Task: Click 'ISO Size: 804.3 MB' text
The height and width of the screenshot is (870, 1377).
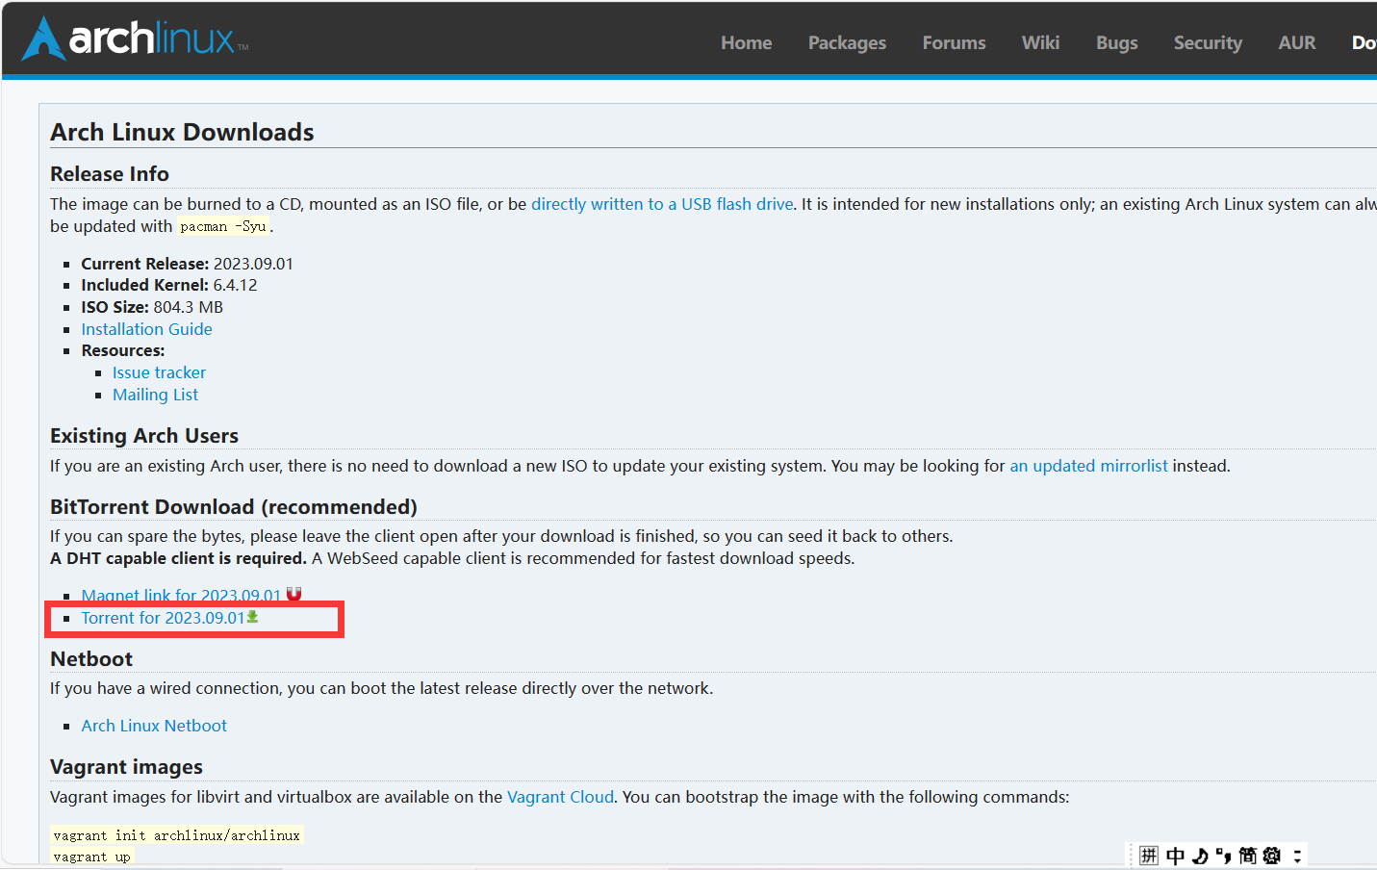Action: (x=152, y=307)
